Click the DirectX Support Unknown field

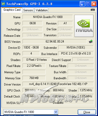pyautogui.click(x=83, y=60)
